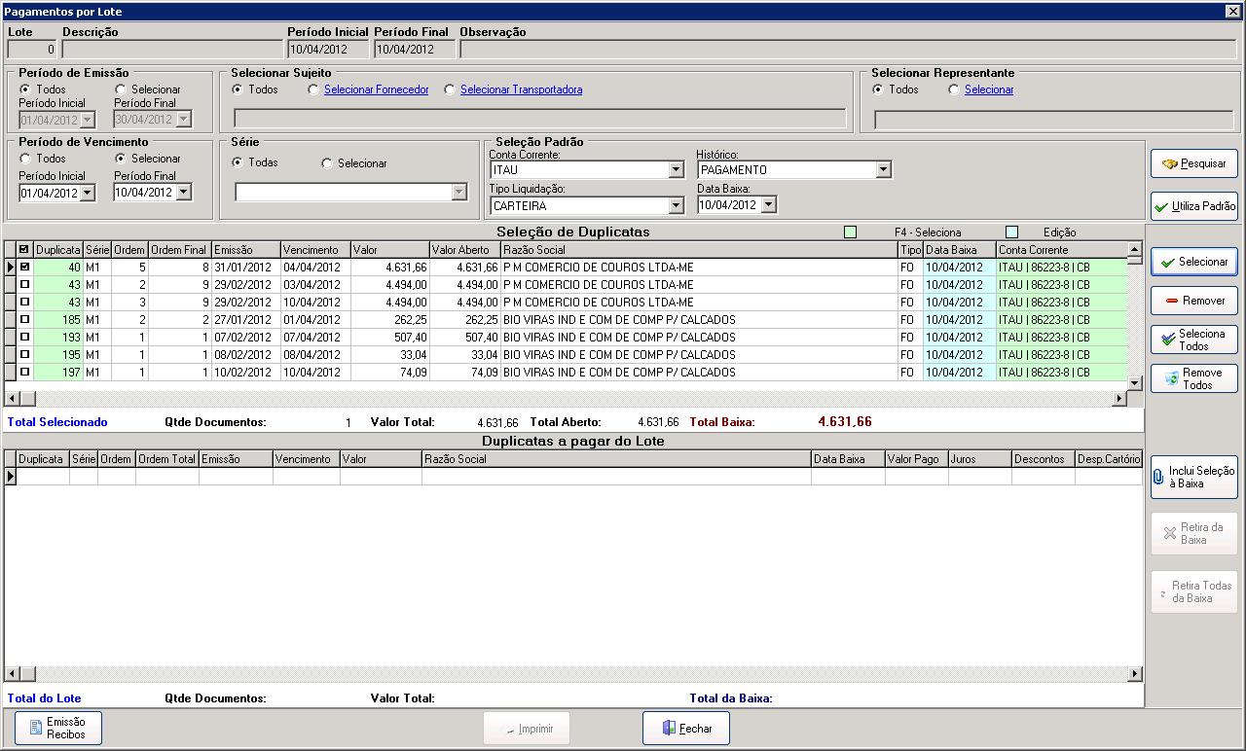Open Data Baixa date picker dropdown

pyautogui.click(x=769, y=205)
